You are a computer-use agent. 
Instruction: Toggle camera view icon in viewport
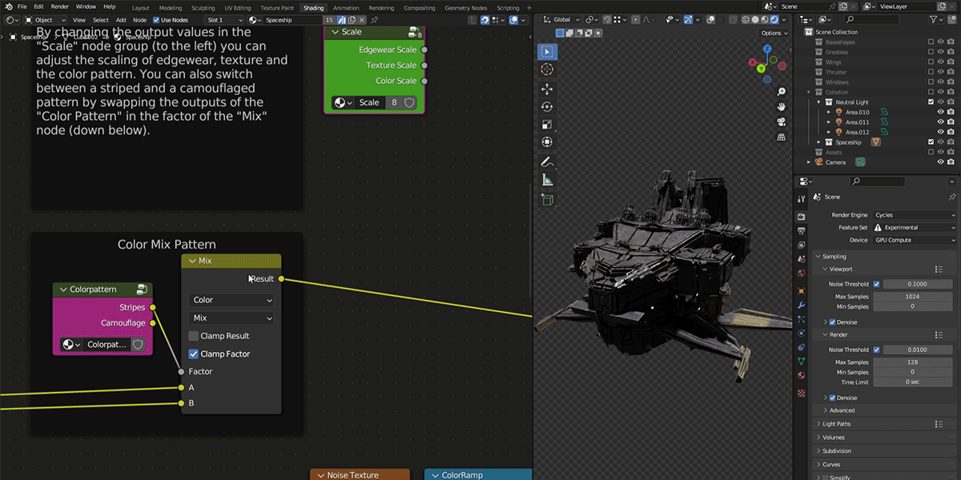pos(781,122)
